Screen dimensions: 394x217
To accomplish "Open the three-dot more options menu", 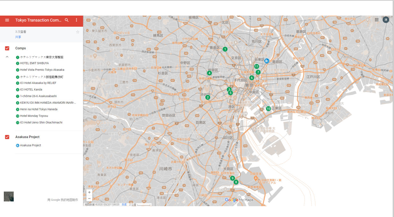I will [77, 20].
